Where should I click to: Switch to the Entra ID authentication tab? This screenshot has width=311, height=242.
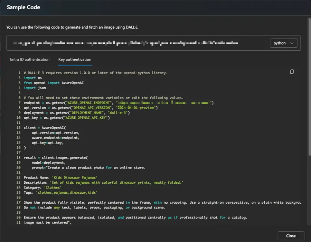30,59
